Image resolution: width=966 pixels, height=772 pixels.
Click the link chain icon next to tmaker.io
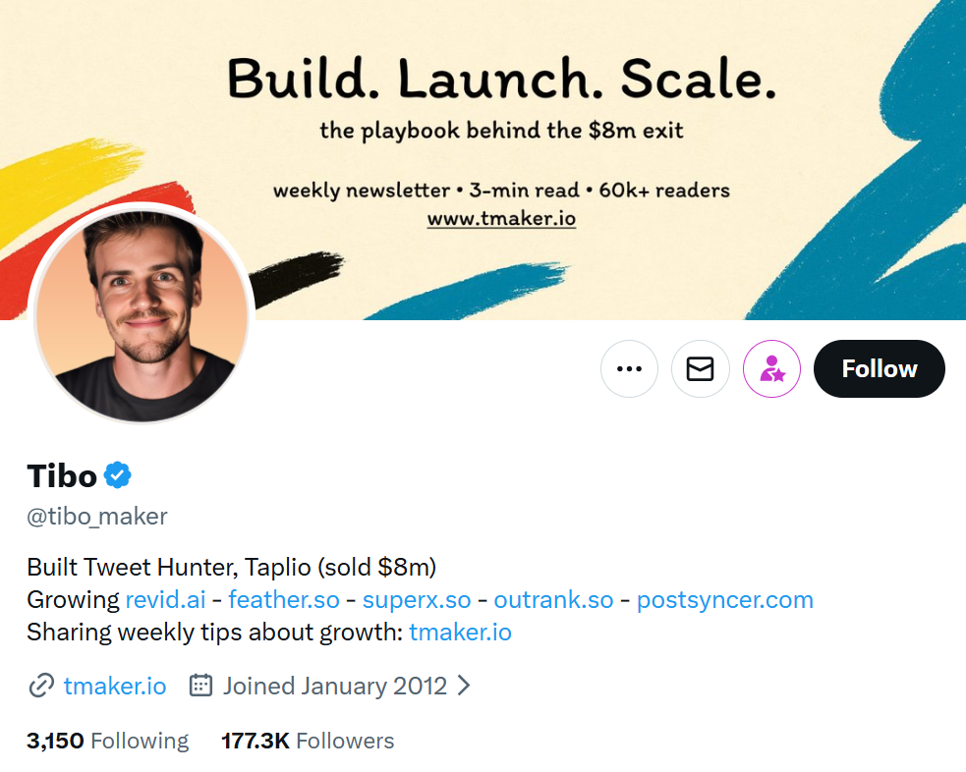tap(41, 686)
